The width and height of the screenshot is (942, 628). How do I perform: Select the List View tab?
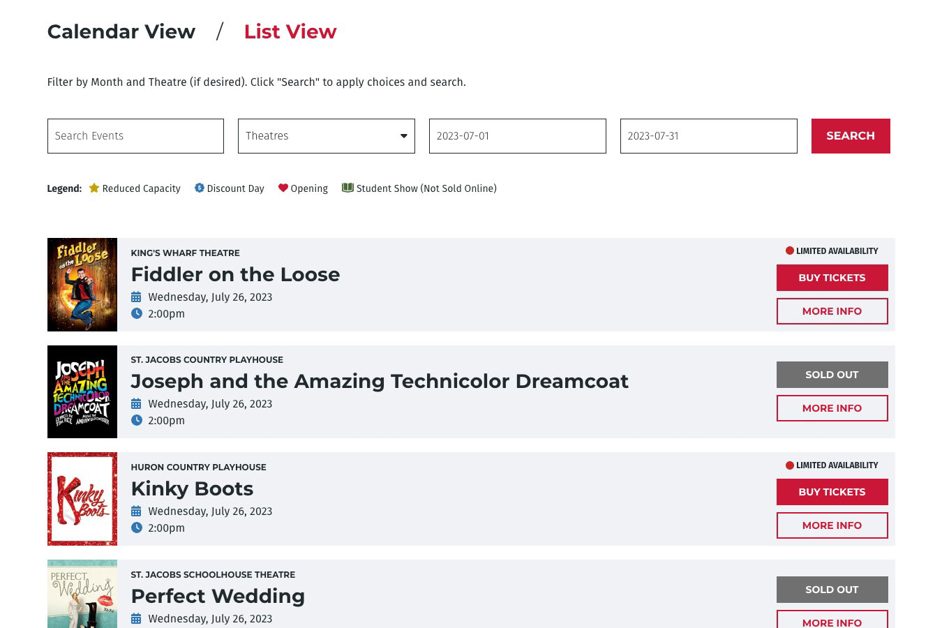pyautogui.click(x=290, y=31)
